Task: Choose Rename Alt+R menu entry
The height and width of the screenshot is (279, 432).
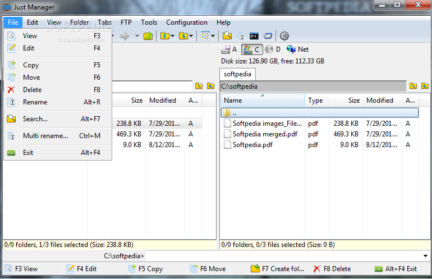Action: [58, 102]
